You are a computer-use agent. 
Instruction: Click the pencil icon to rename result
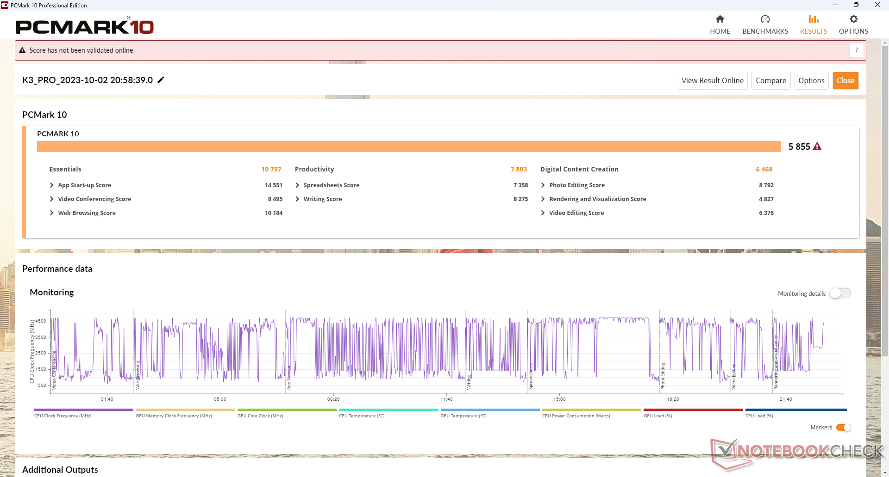(x=161, y=80)
